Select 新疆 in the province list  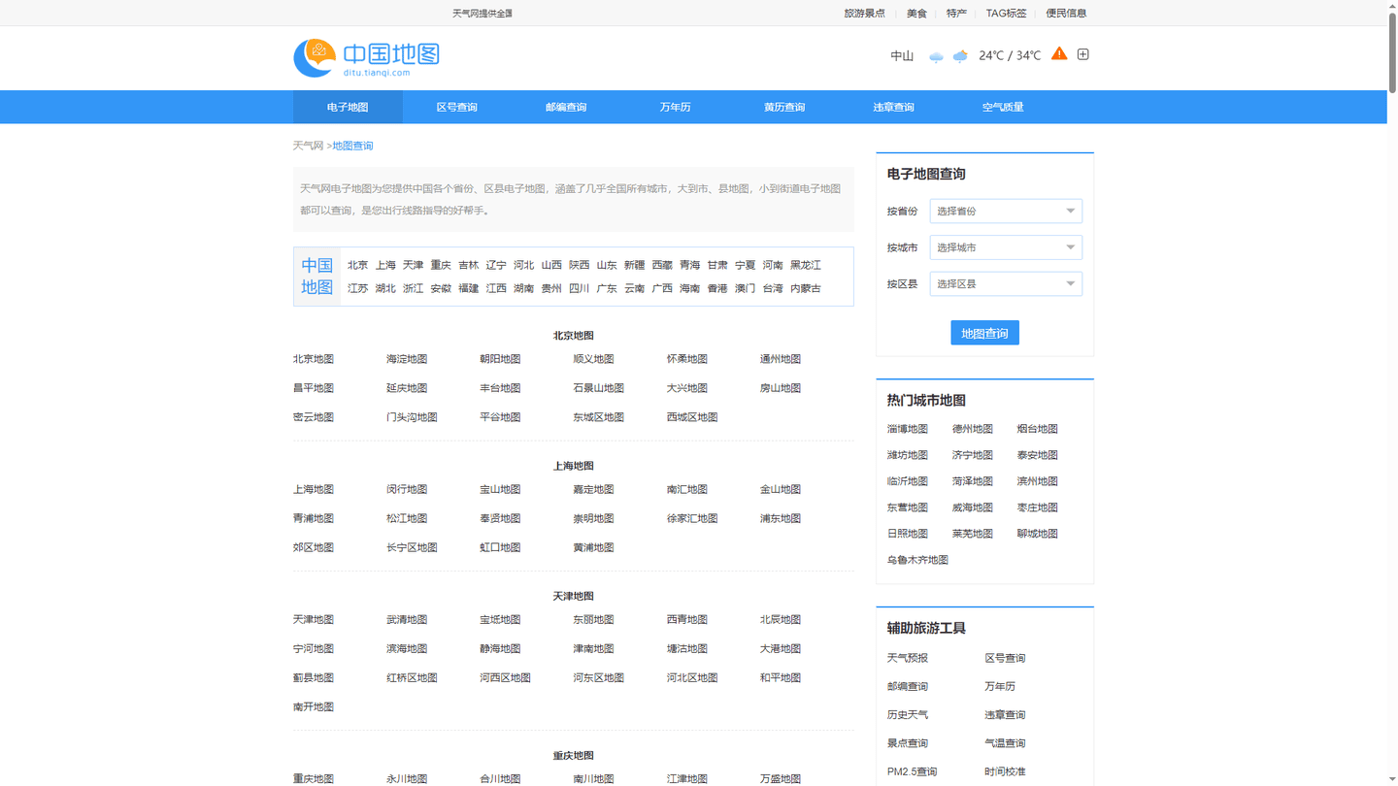[634, 265]
